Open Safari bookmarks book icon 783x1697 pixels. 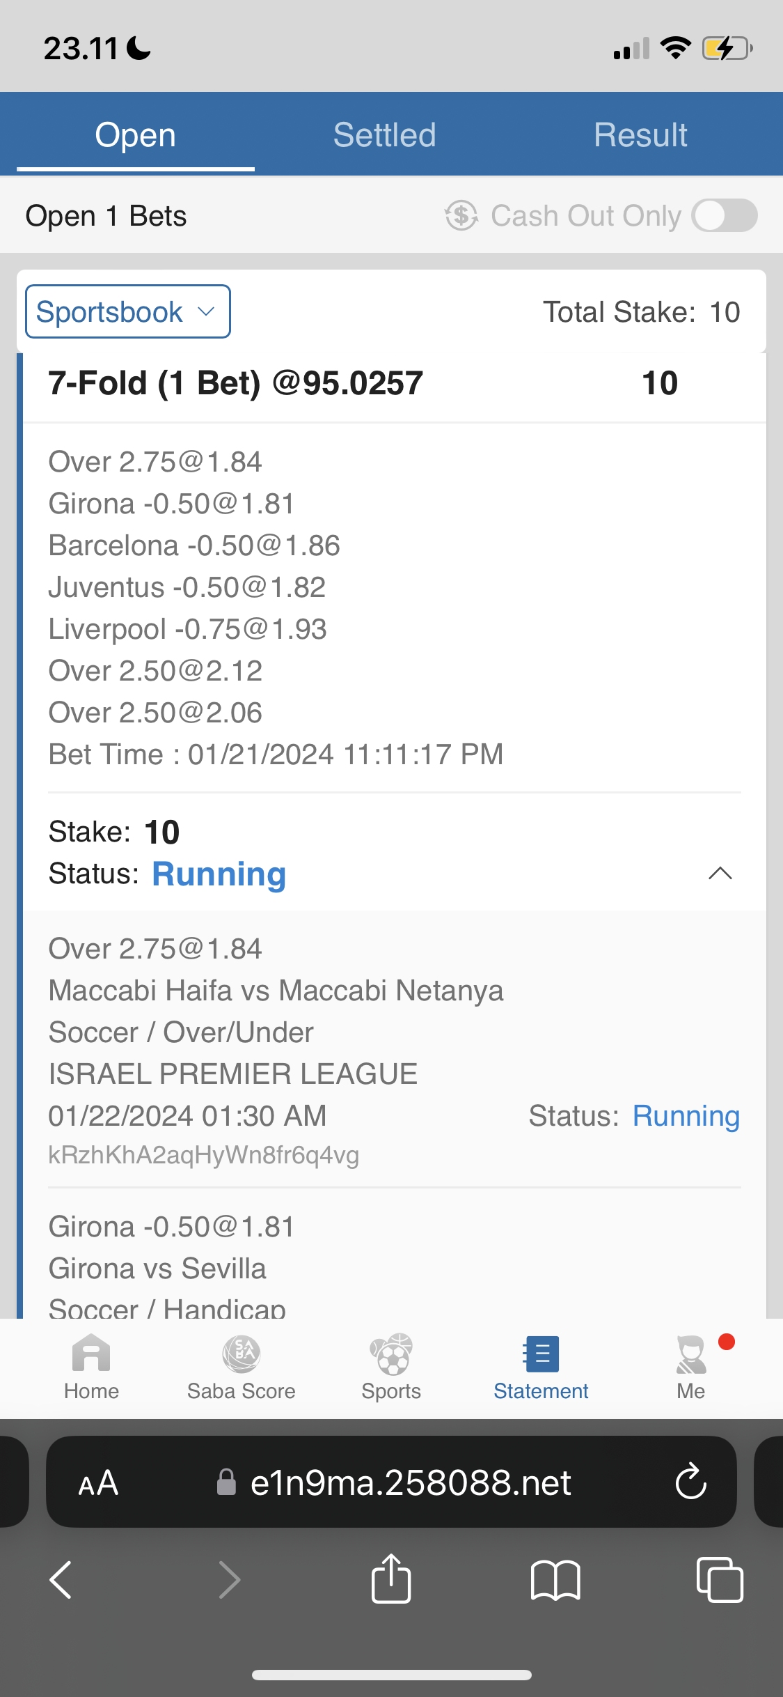555,1580
